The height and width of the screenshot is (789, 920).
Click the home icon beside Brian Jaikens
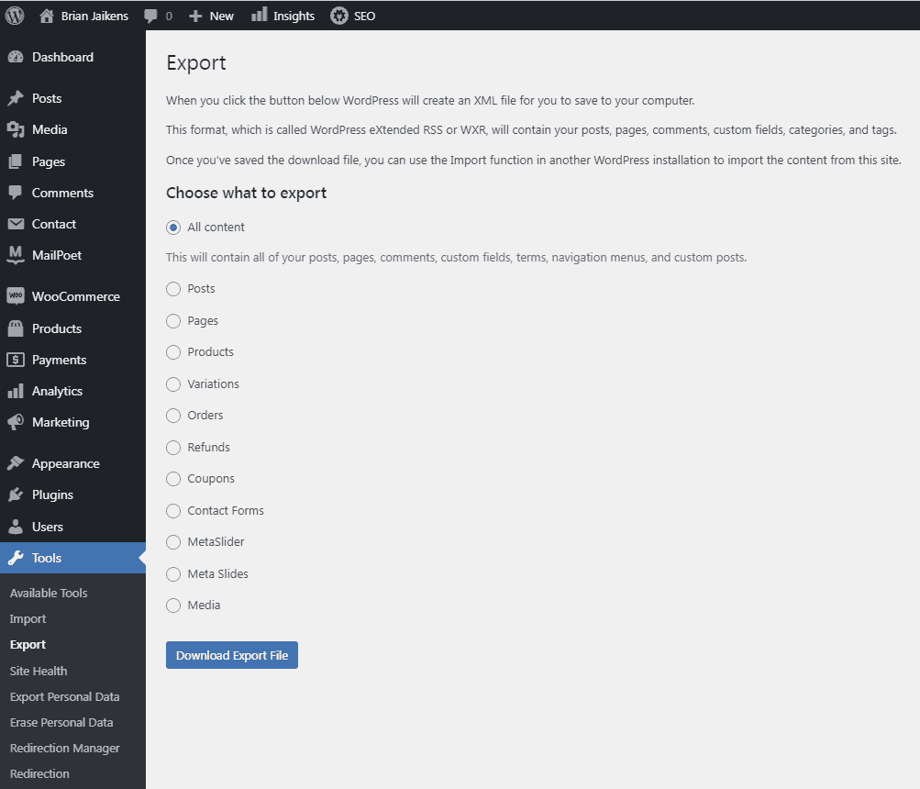(47, 16)
